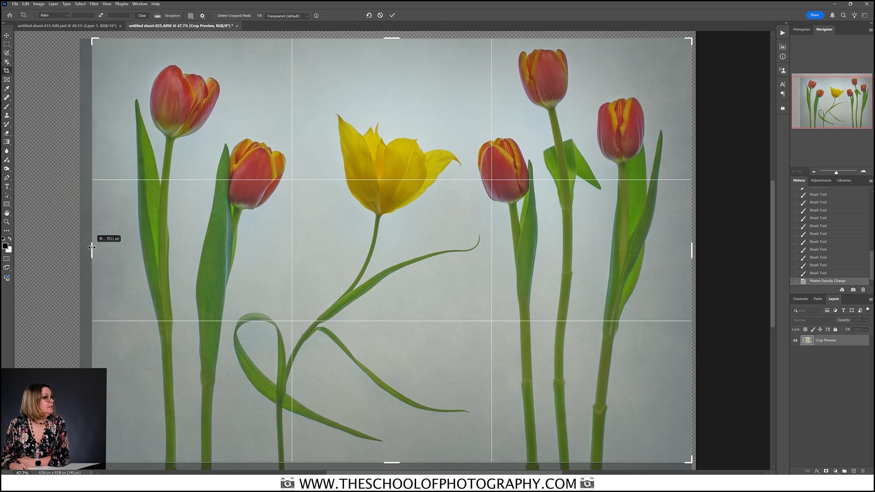Click the Clear button in options bar

pos(142,15)
